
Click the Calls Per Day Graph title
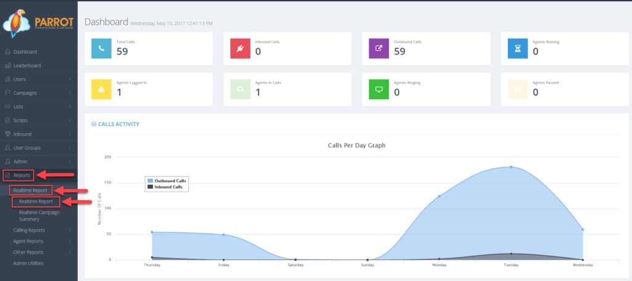pyautogui.click(x=357, y=145)
